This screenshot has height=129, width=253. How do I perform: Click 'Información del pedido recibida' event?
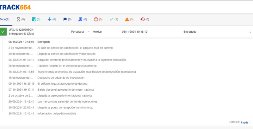[x=57, y=113]
